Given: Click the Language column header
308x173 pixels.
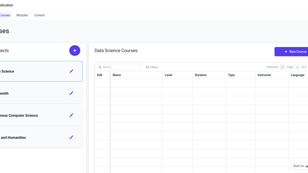Looking at the screenshot, I should point(298,75).
